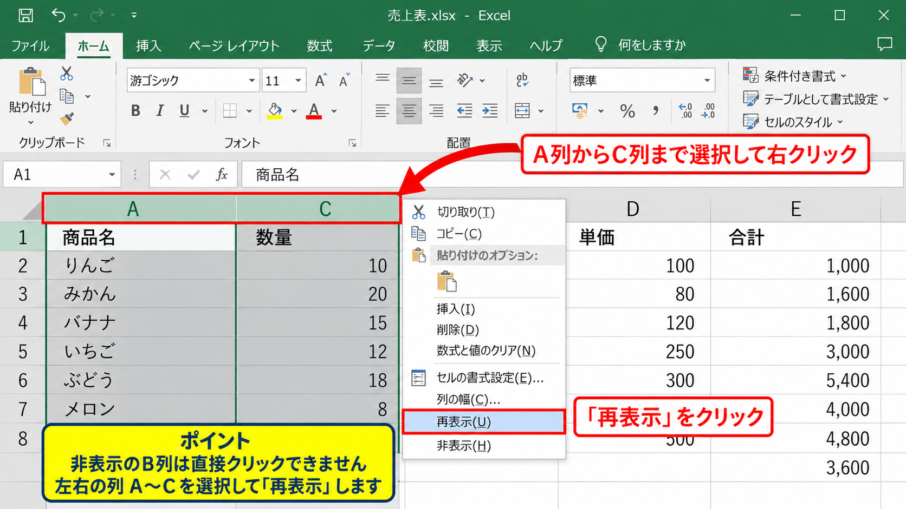Open the クリップボード dialog launcher
Viewport: 906px width, 509px height.
pos(107,143)
